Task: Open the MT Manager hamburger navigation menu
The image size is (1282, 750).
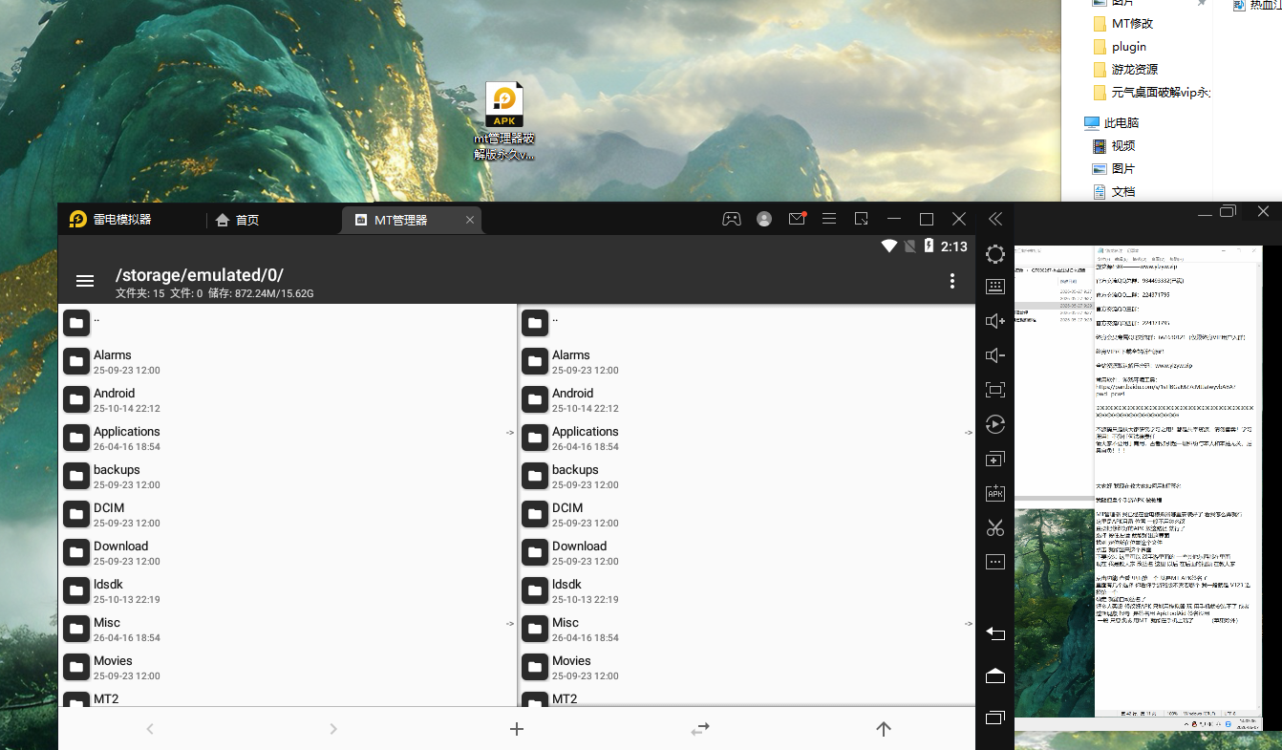Action: tap(85, 281)
